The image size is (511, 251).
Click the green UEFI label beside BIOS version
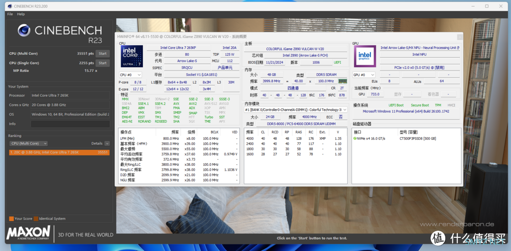click(337, 62)
